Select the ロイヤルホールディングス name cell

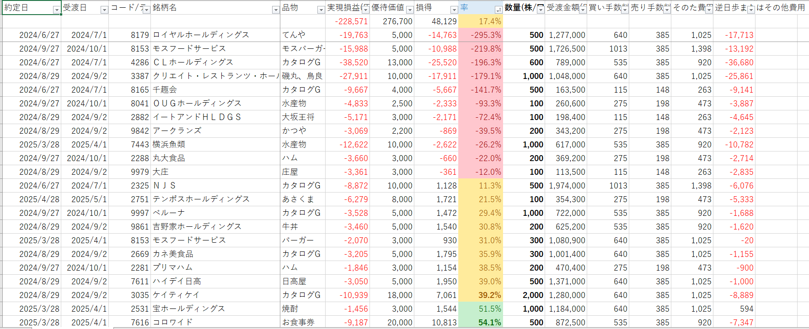pyautogui.click(x=215, y=35)
